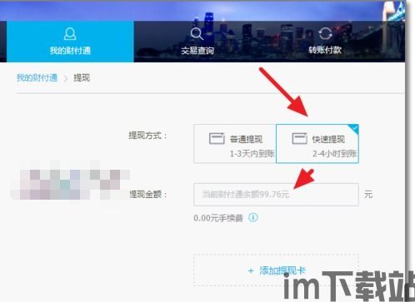Focus the 提现金额 amount input field
This screenshot has width=415, height=302.
coord(276,195)
